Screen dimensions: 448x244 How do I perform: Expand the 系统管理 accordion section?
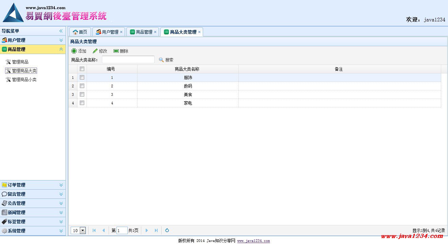click(61, 231)
